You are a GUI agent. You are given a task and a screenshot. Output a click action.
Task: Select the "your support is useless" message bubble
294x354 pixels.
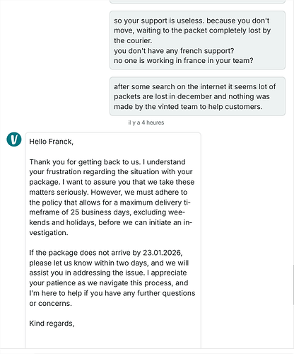[x=197, y=40]
